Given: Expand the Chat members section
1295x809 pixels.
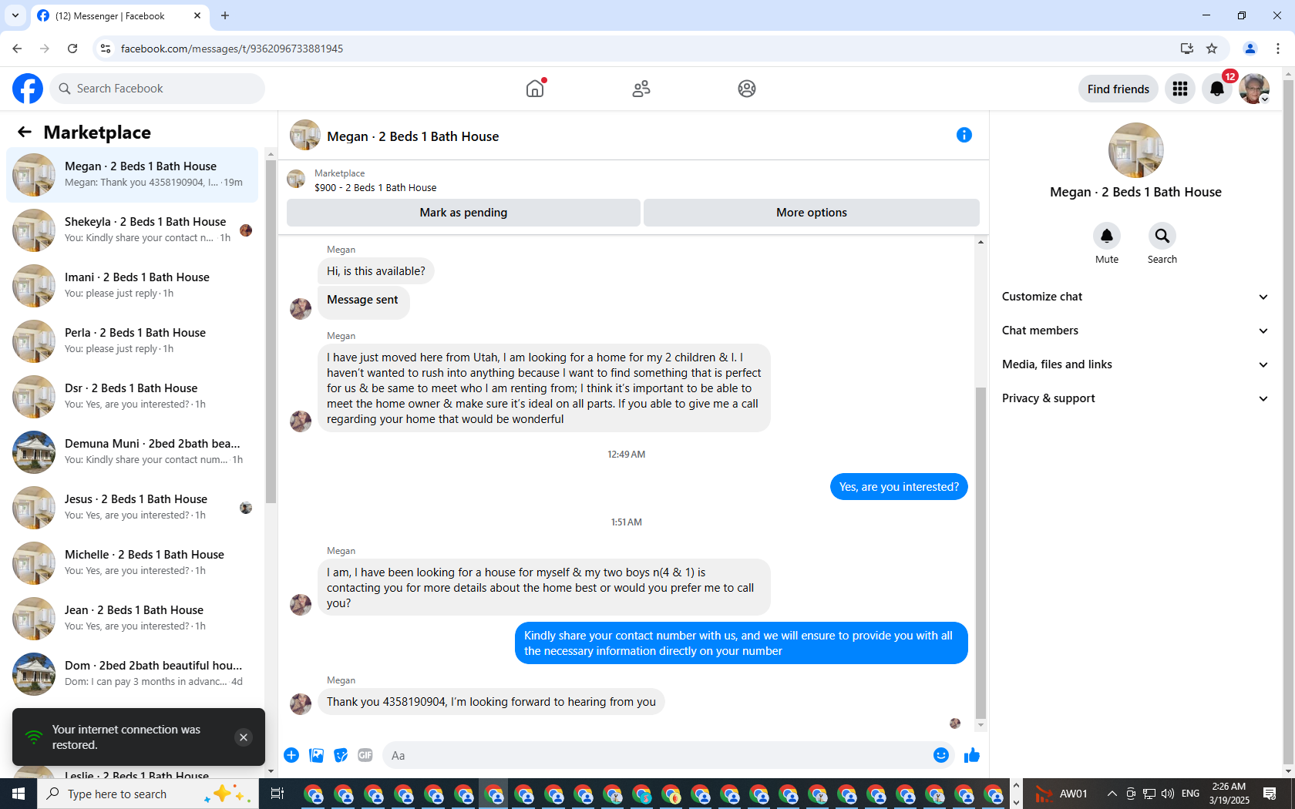Looking at the screenshot, I should 1135,331.
